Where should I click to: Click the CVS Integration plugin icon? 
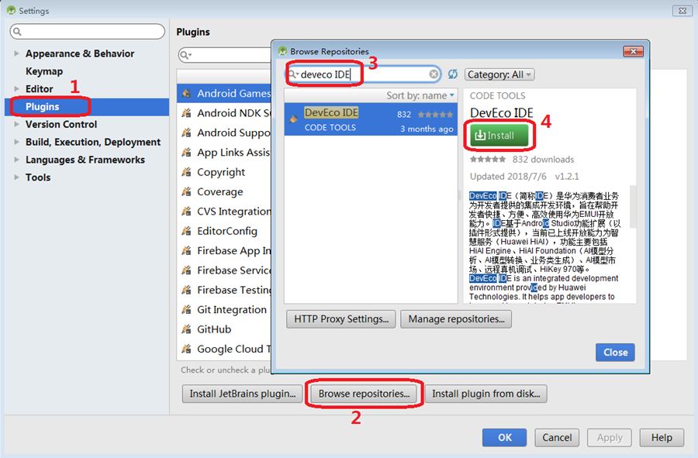(186, 212)
